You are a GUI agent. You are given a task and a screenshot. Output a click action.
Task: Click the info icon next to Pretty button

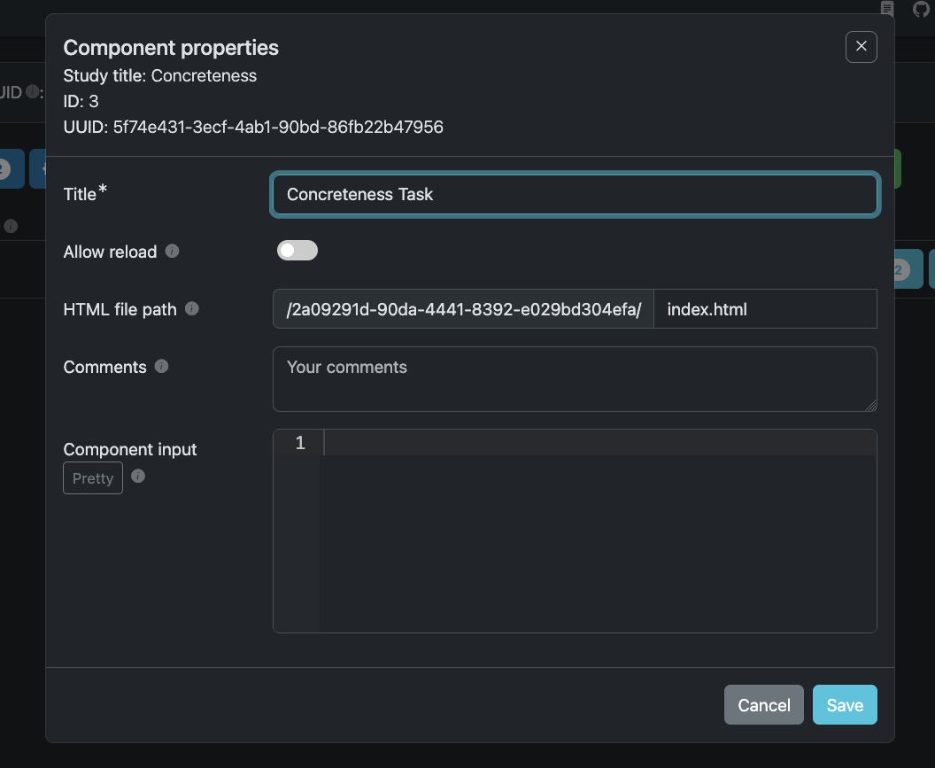tap(138, 477)
